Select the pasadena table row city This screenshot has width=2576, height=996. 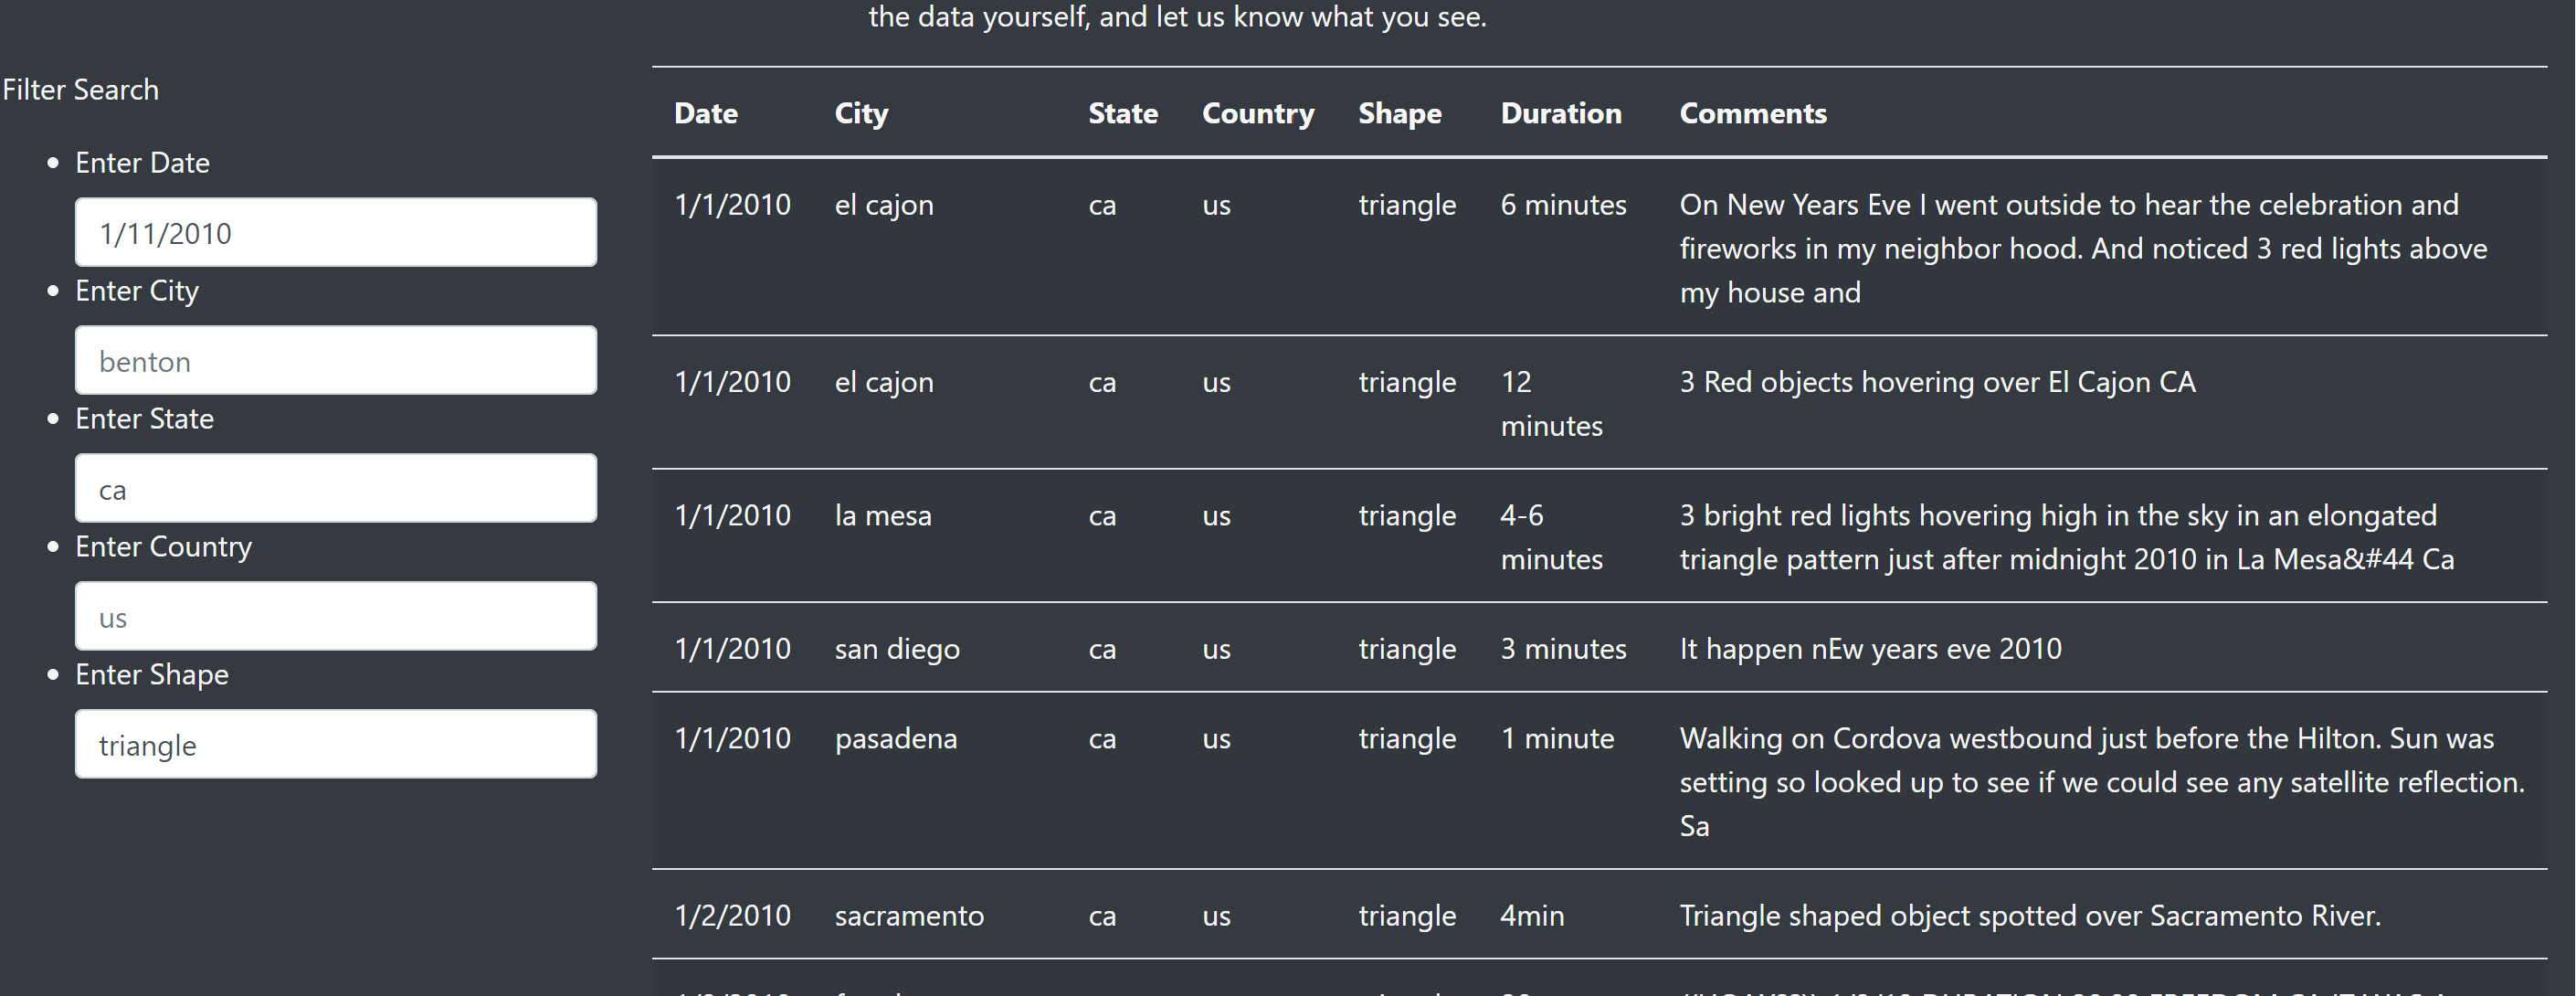896,738
